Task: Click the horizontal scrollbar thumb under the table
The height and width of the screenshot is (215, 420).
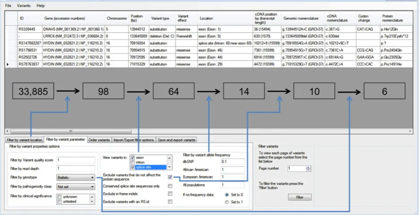Action: (71, 131)
